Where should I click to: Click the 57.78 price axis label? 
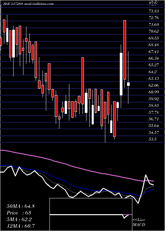point(154,113)
